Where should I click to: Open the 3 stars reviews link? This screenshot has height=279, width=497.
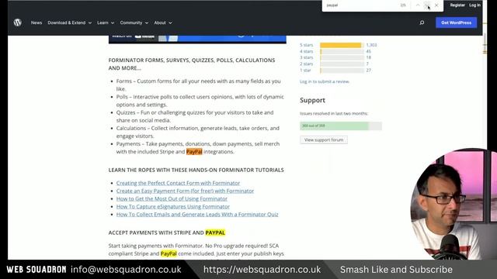click(306, 57)
